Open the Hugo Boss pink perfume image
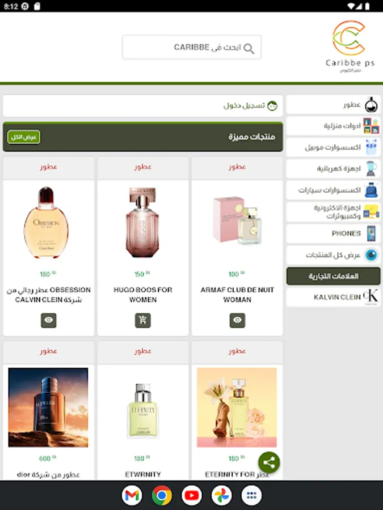Screen dimensions: 383x510 coord(142,223)
